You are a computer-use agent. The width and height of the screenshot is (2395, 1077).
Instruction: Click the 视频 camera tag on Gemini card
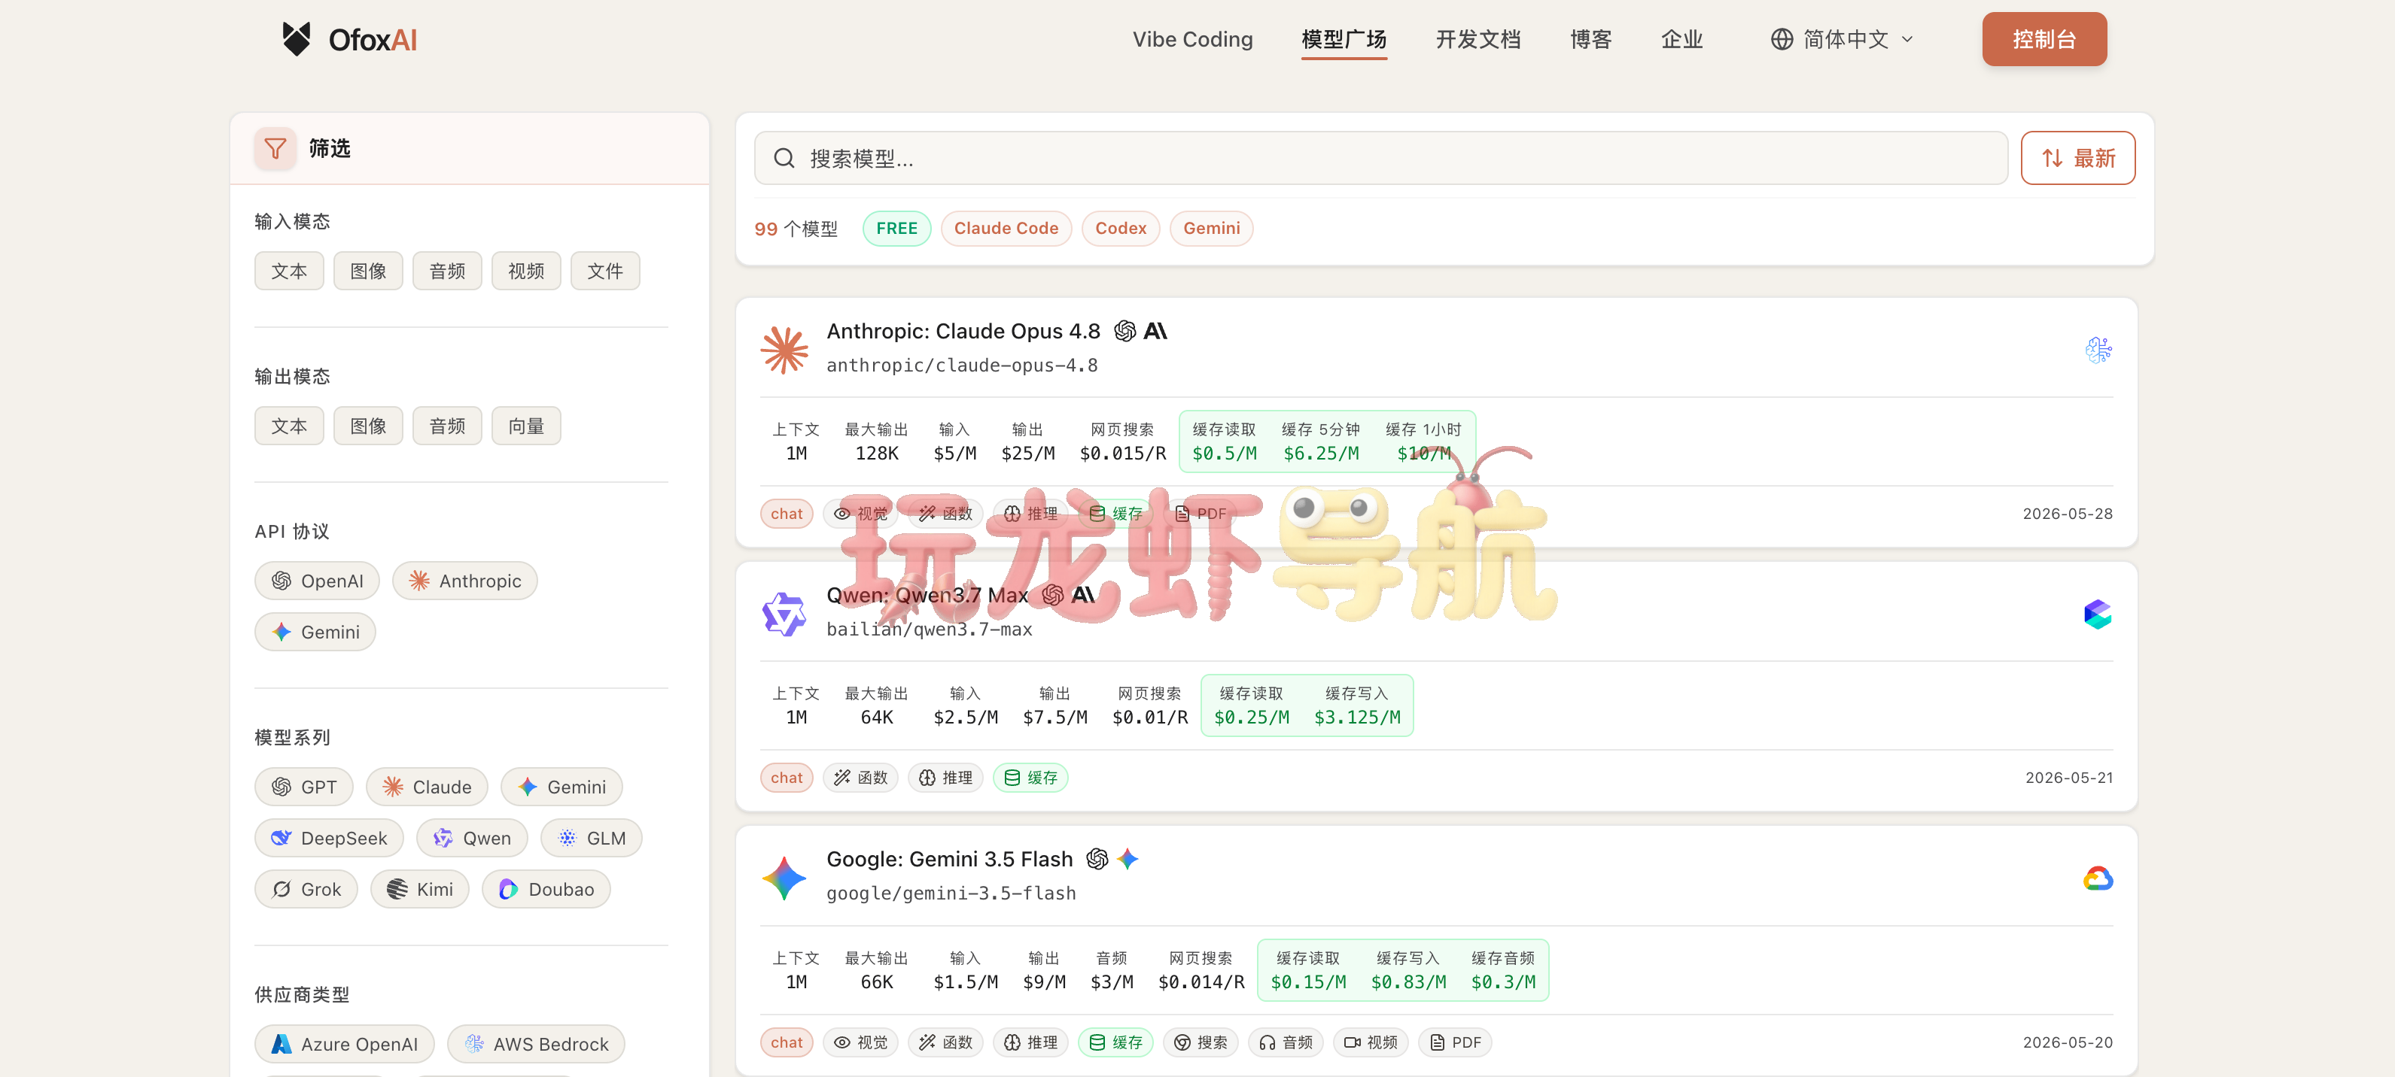pos(1371,1042)
